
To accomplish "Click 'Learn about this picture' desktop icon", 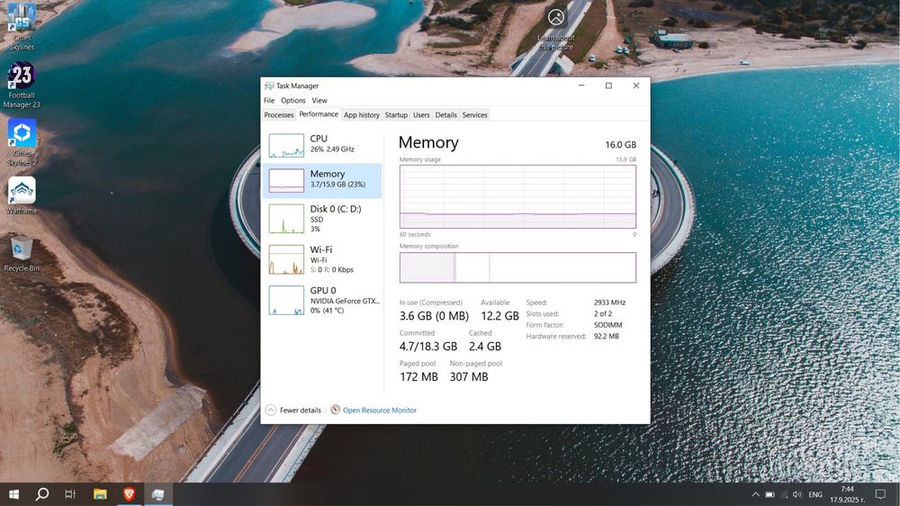I will point(555,30).
